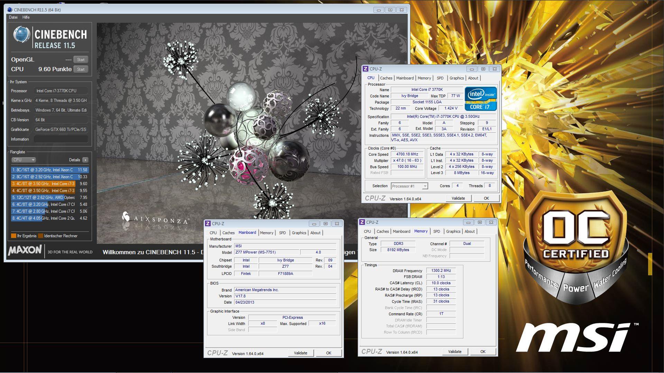Click the Cinebench title bar application icon
This screenshot has width=664, height=373.
pos(10,10)
